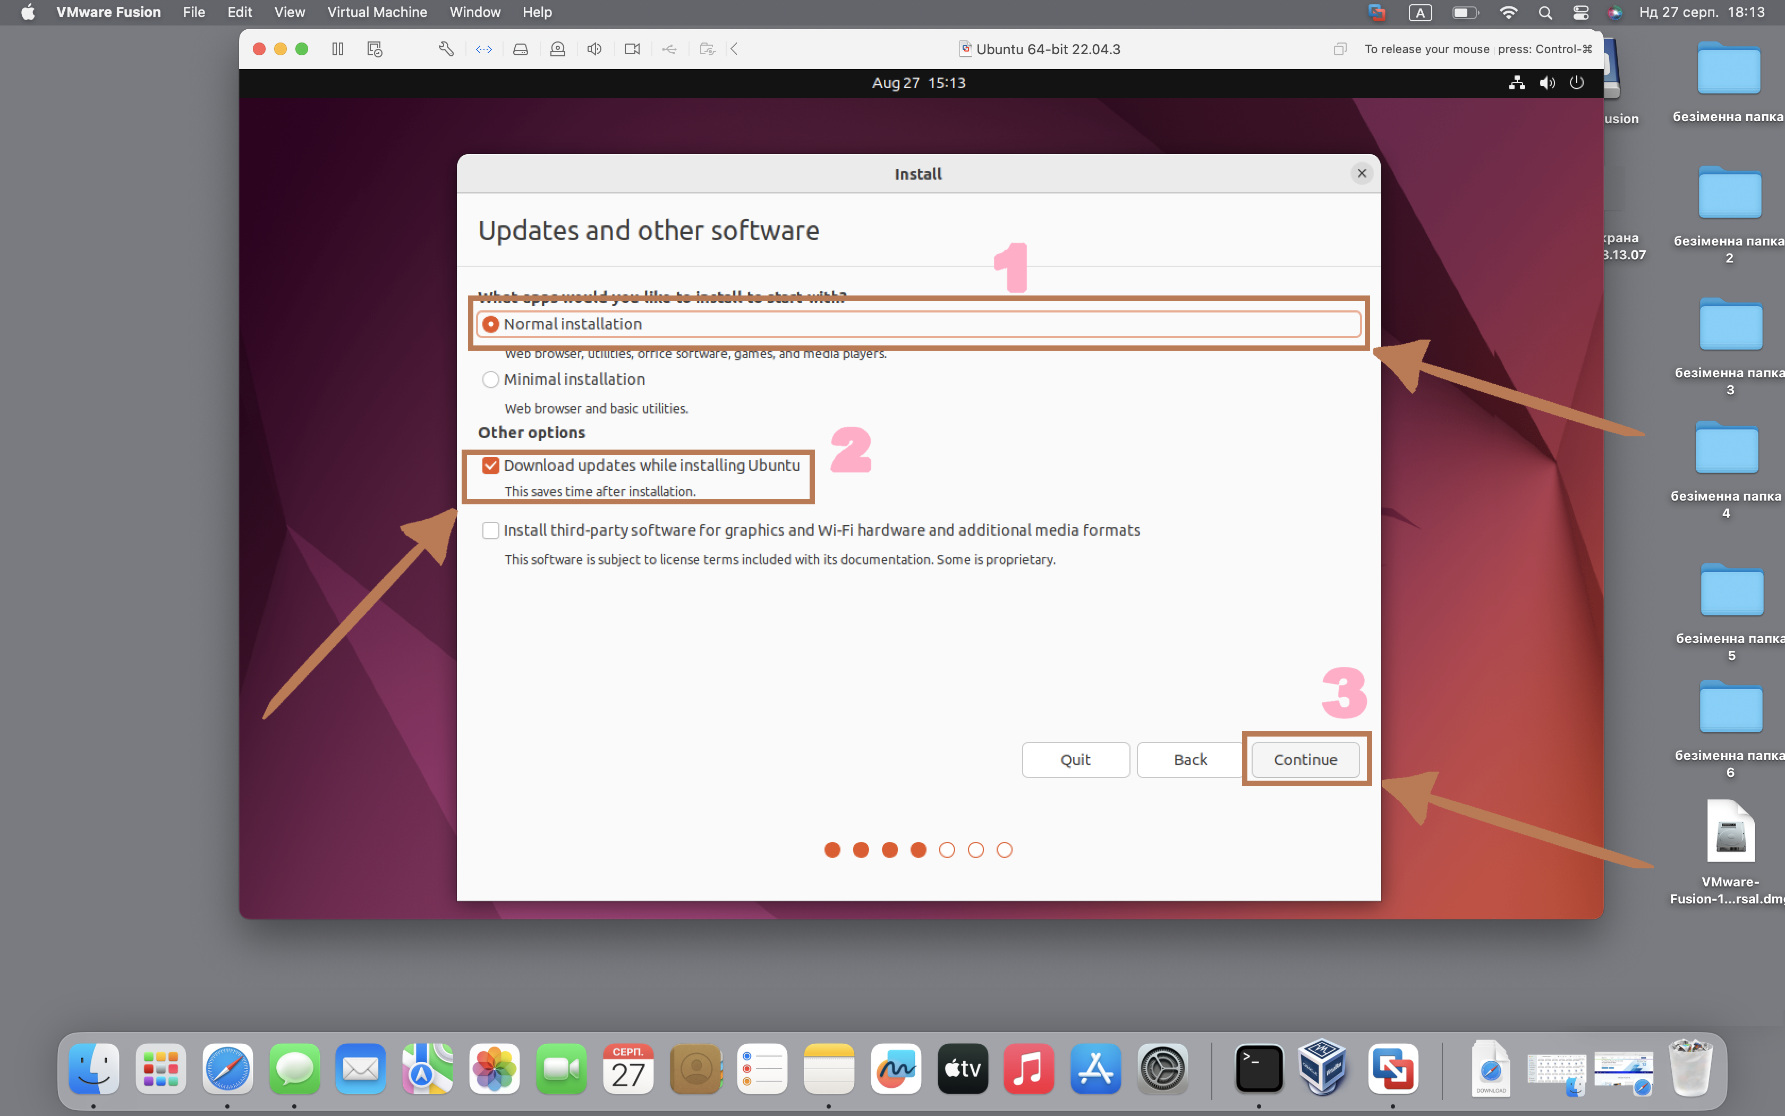The image size is (1785, 1116).
Task: Open the Virtual Machine menu
Action: (377, 13)
